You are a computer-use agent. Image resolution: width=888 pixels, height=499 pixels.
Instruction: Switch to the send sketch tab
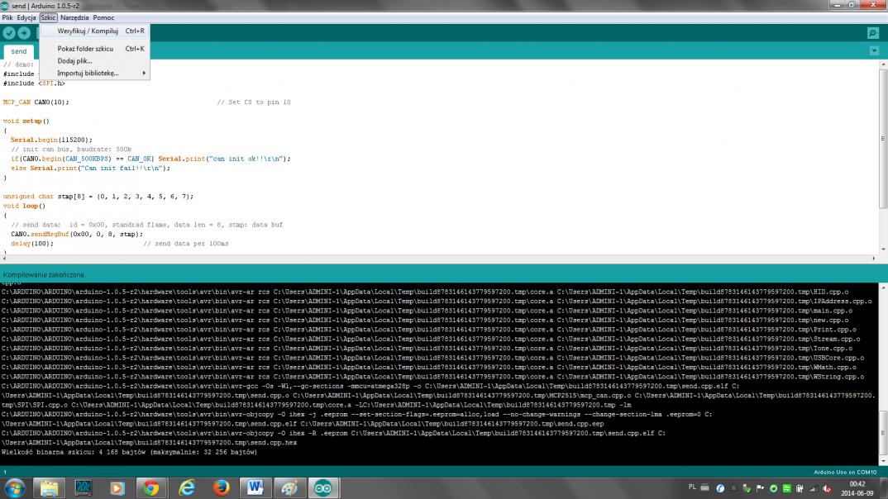click(19, 51)
